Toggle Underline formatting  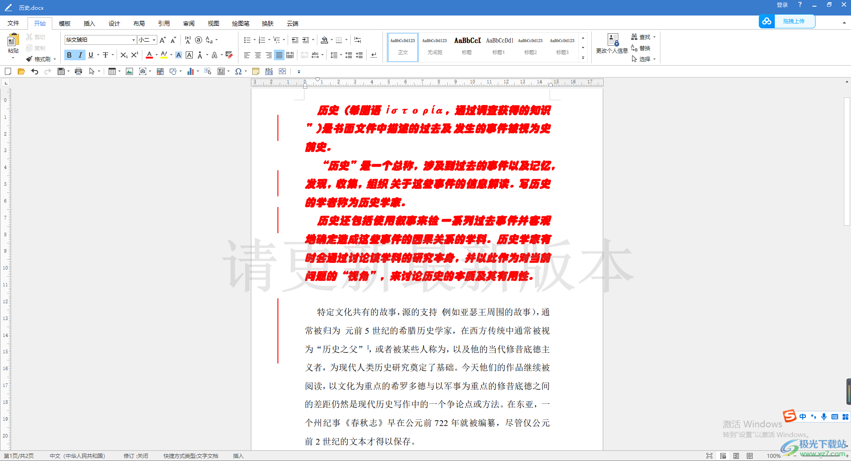coord(91,55)
